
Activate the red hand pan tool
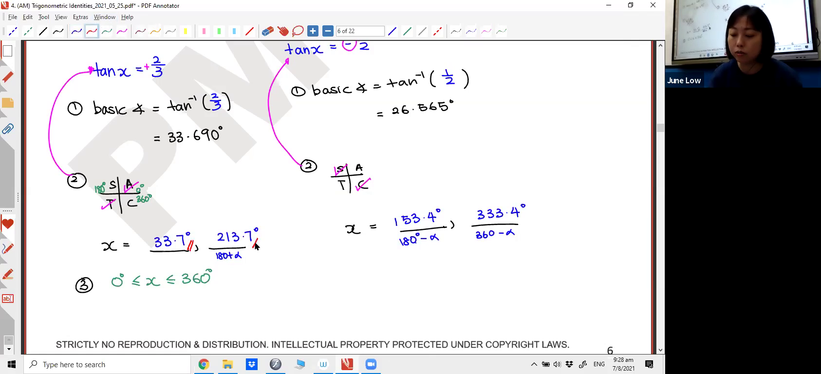(283, 31)
